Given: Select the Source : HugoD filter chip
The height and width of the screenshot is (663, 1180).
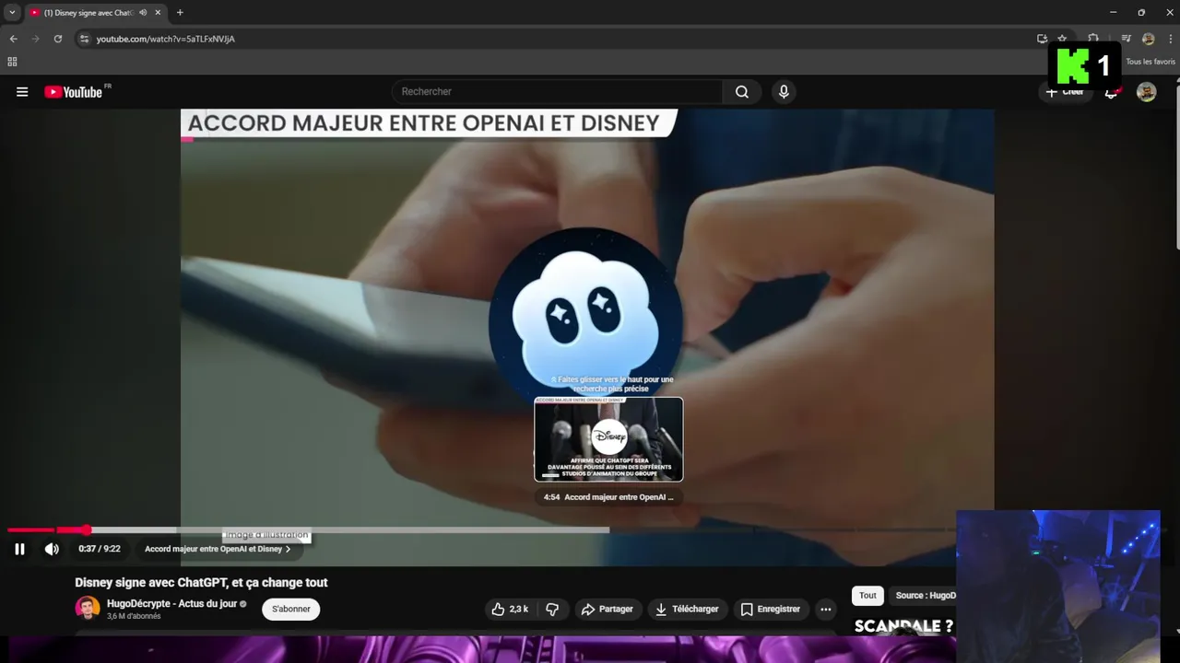Looking at the screenshot, I should point(925,596).
